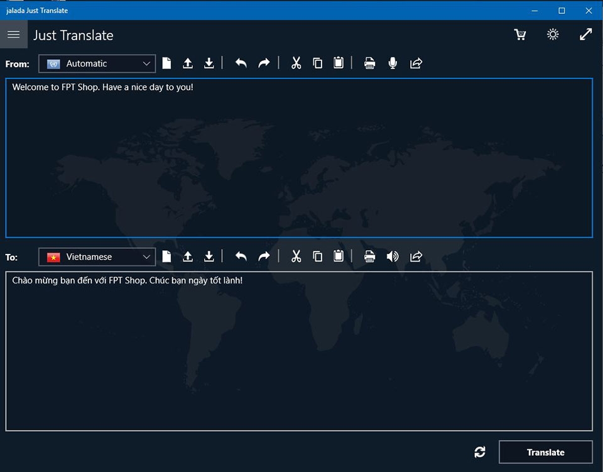This screenshot has width=603, height=472.
Task: Toggle the brightness theme icon
Action: click(x=553, y=35)
